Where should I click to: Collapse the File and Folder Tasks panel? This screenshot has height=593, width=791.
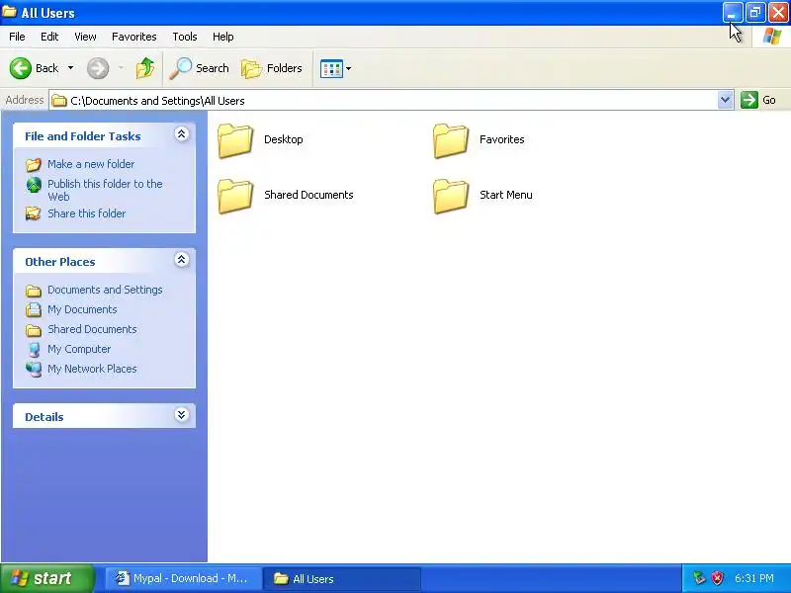[182, 134]
